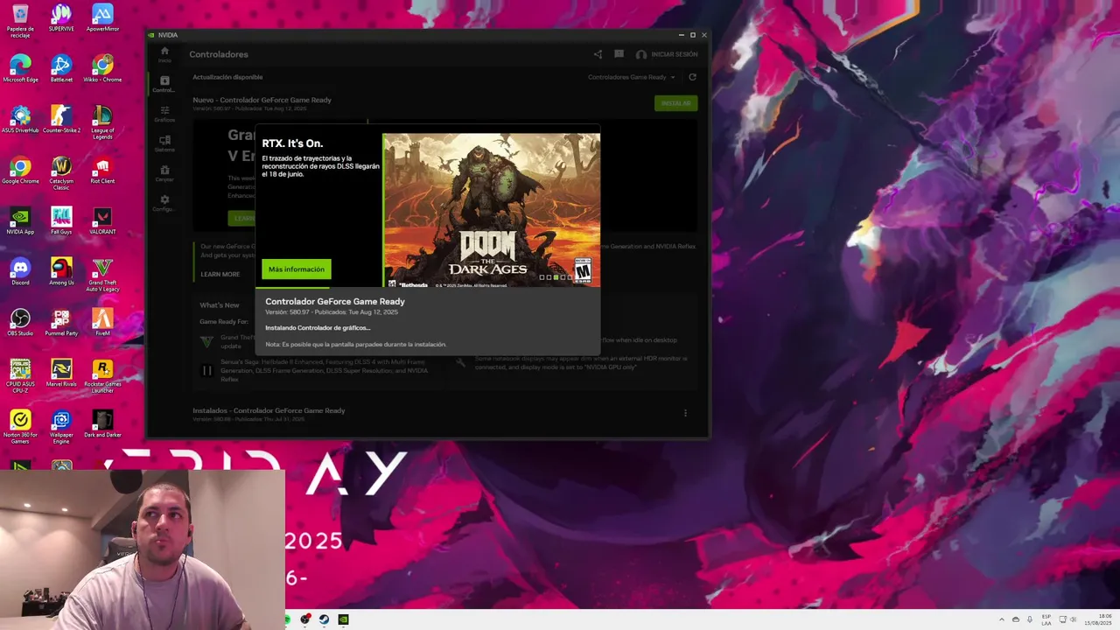Open Configuración gear in NVIDIA sidebar

(x=164, y=203)
